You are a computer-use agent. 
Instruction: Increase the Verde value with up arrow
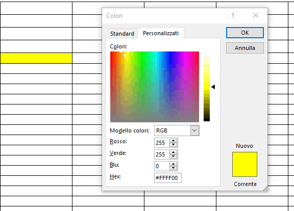173,152
